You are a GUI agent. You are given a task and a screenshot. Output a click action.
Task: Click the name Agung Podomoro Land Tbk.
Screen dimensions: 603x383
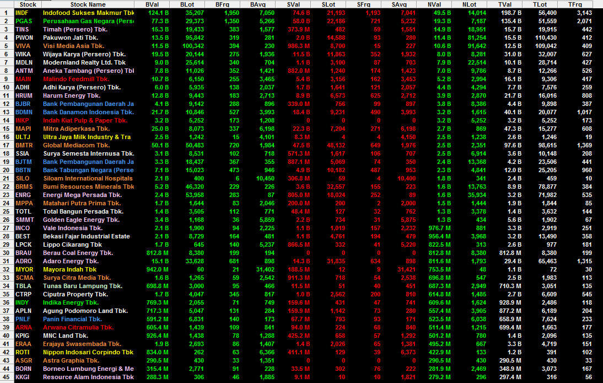pyautogui.click(x=85, y=311)
